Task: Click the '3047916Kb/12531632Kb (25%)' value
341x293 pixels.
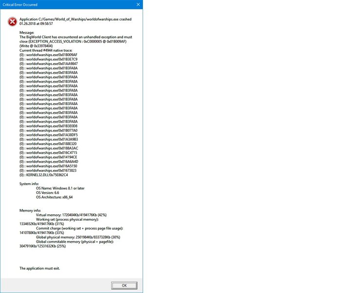Action: pos(42,246)
